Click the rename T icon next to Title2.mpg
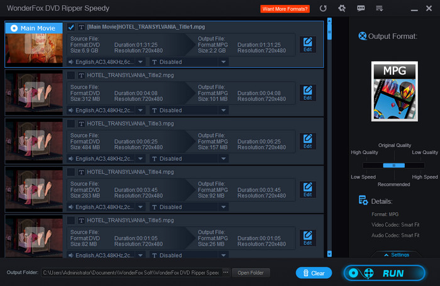Viewport: 440px width, 286px height. 81,75
